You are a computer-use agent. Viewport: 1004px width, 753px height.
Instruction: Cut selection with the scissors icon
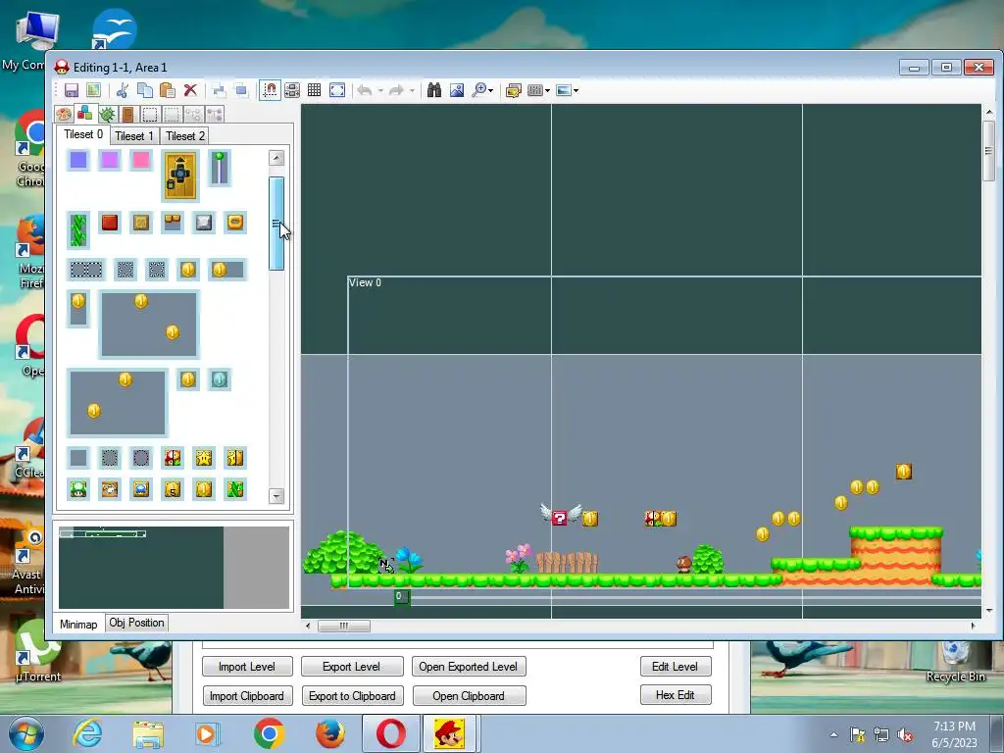(x=122, y=90)
